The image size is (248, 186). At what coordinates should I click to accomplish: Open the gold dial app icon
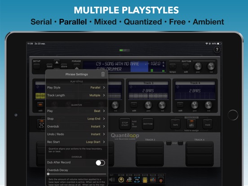click(x=121, y=180)
